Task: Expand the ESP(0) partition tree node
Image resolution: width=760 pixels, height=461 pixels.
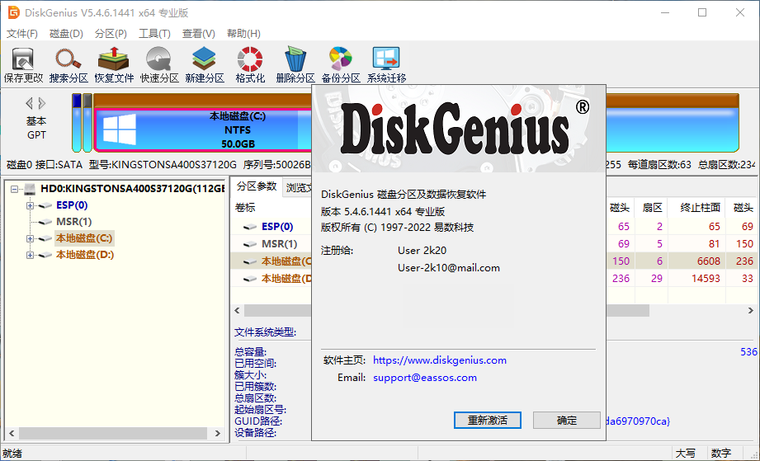Action: [31, 205]
